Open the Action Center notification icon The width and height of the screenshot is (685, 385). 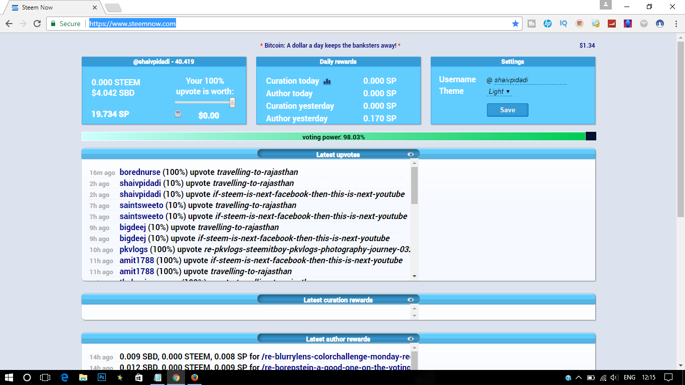668,377
